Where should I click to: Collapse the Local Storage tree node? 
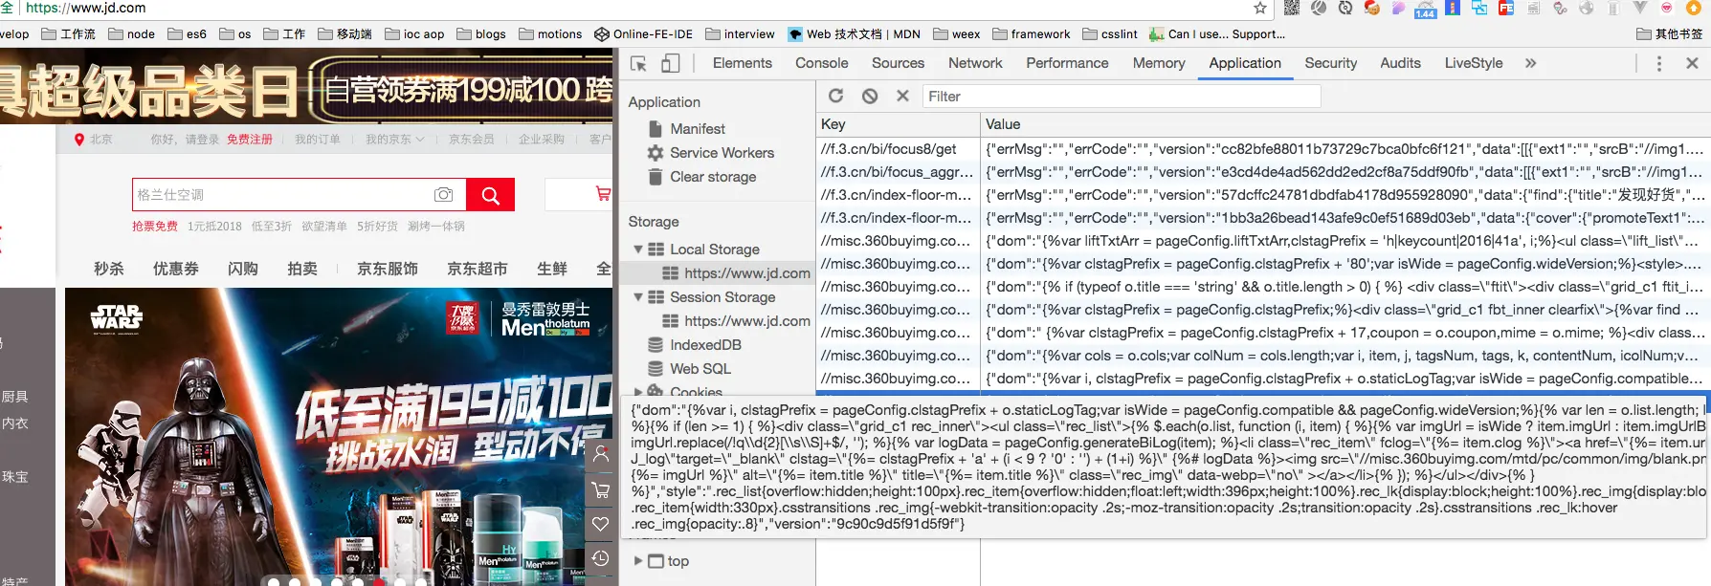coord(638,250)
